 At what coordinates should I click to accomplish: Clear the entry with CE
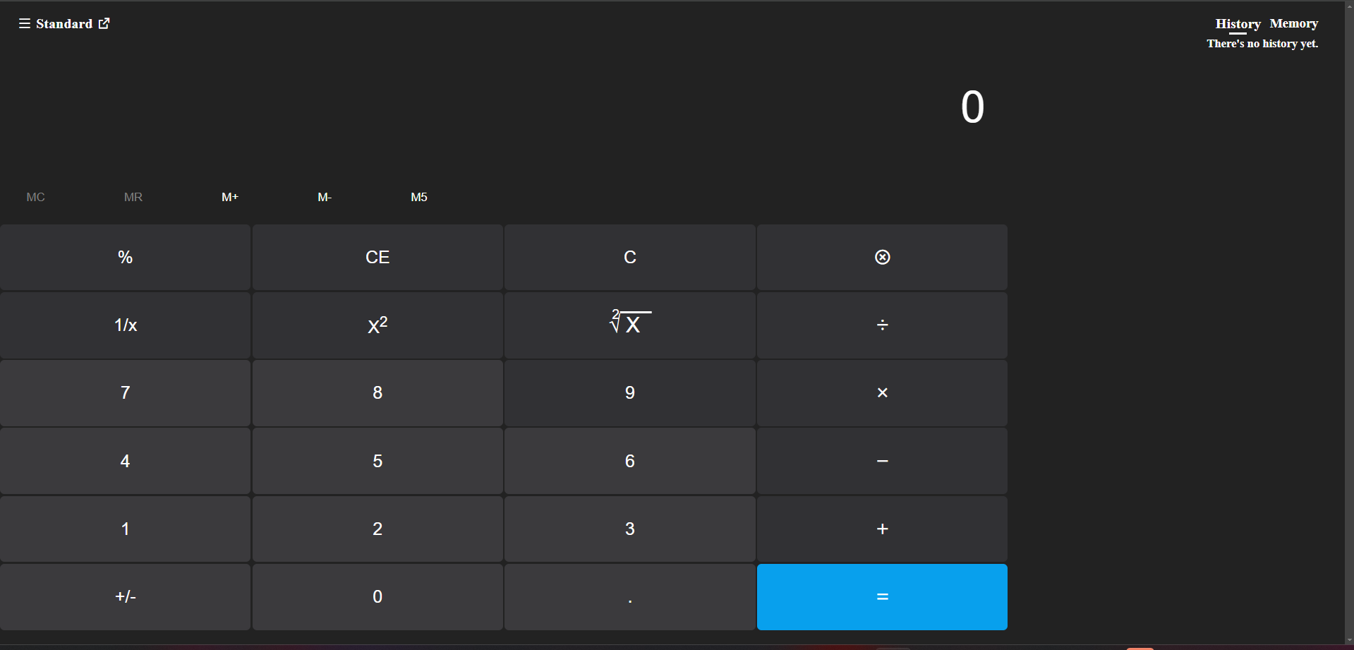point(377,257)
